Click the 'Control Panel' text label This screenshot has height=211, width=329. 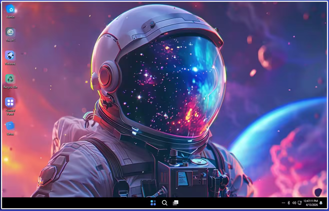point(10,112)
